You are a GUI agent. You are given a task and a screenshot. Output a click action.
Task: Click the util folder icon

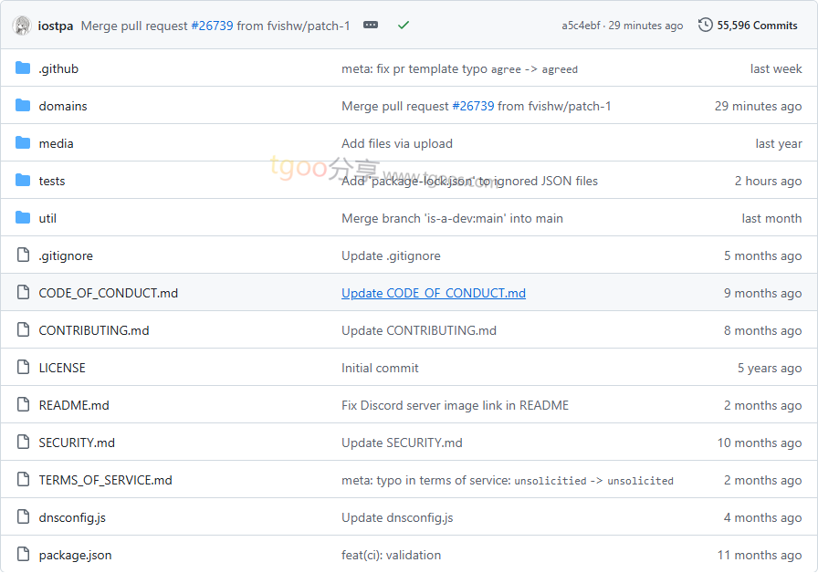[23, 218]
